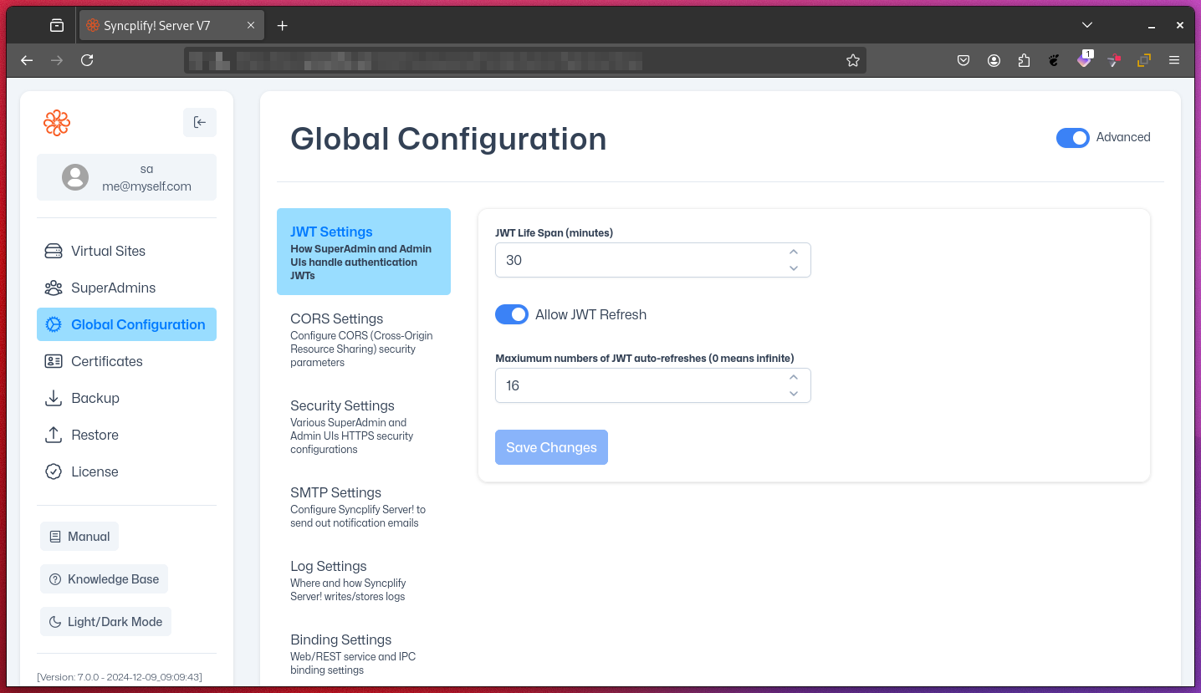Click the Syncplify flower logo
The width and height of the screenshot is (1201, 693).
56,122
